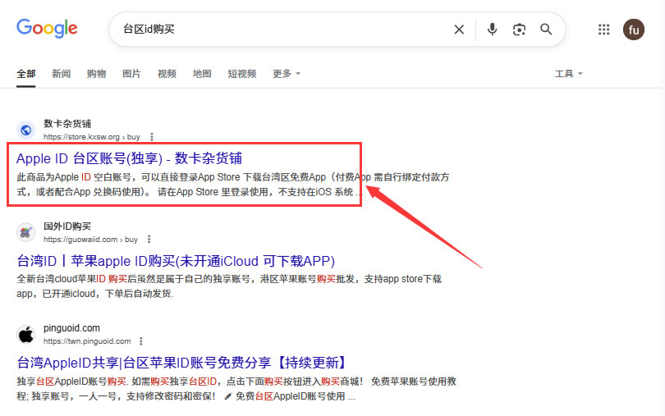The height and width of the screenshot is (416, 665).
Task: Open search by image camera icon
Action: 519,30
